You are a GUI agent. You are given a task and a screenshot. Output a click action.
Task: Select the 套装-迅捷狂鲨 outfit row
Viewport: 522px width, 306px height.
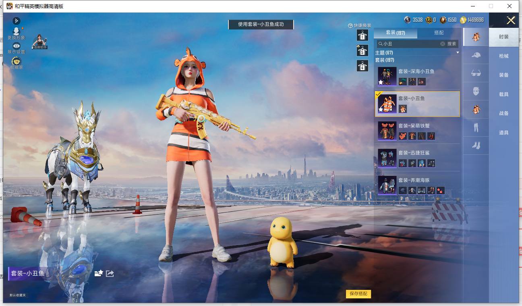click(417, 158)
